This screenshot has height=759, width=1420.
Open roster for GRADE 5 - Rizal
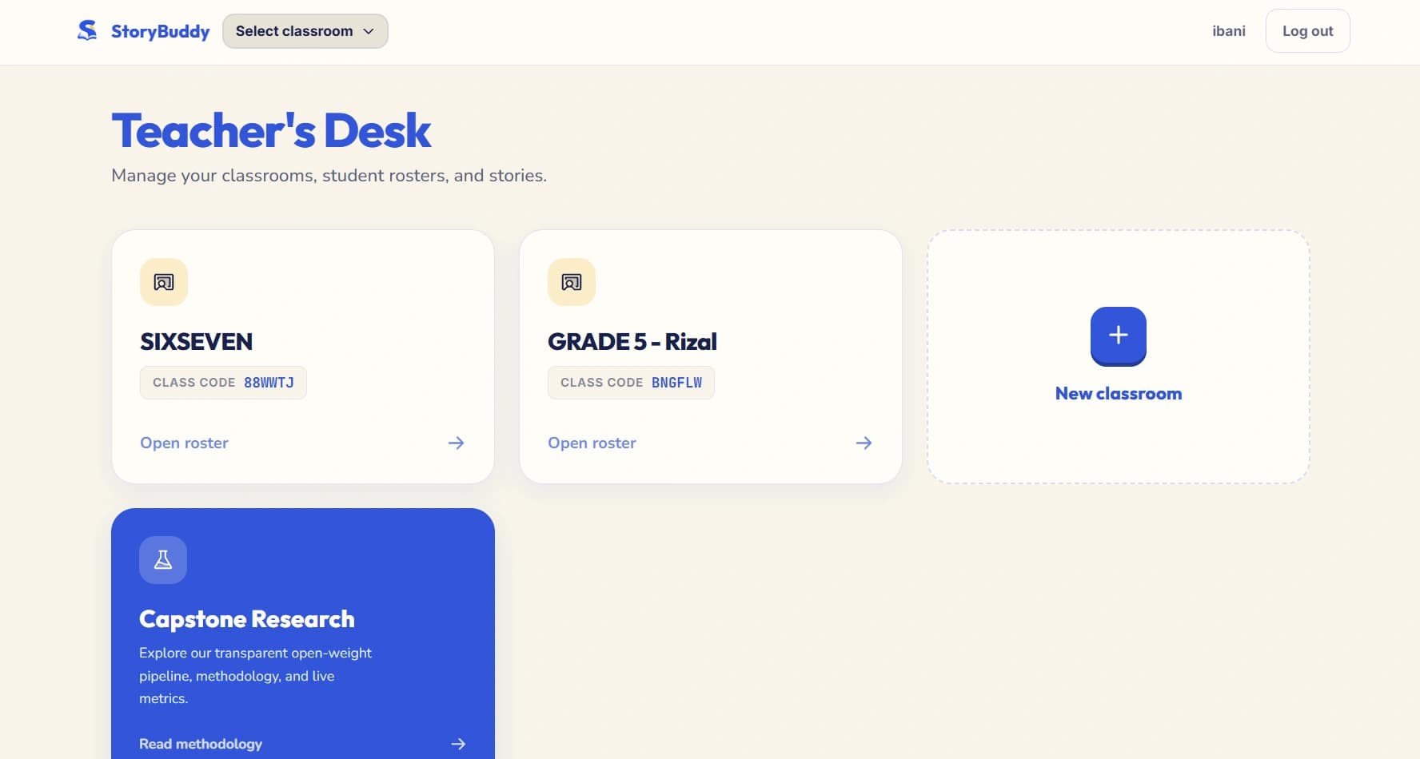(592, 443)
